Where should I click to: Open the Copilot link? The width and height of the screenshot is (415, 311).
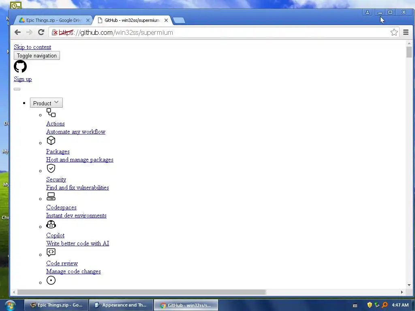click(x=55, y=235)
